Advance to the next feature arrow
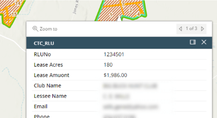The image size is (217, 118). coord(203,29)
